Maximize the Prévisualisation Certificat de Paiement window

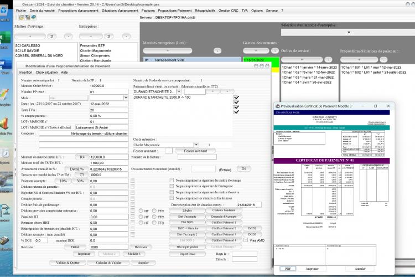pos(375,106)
